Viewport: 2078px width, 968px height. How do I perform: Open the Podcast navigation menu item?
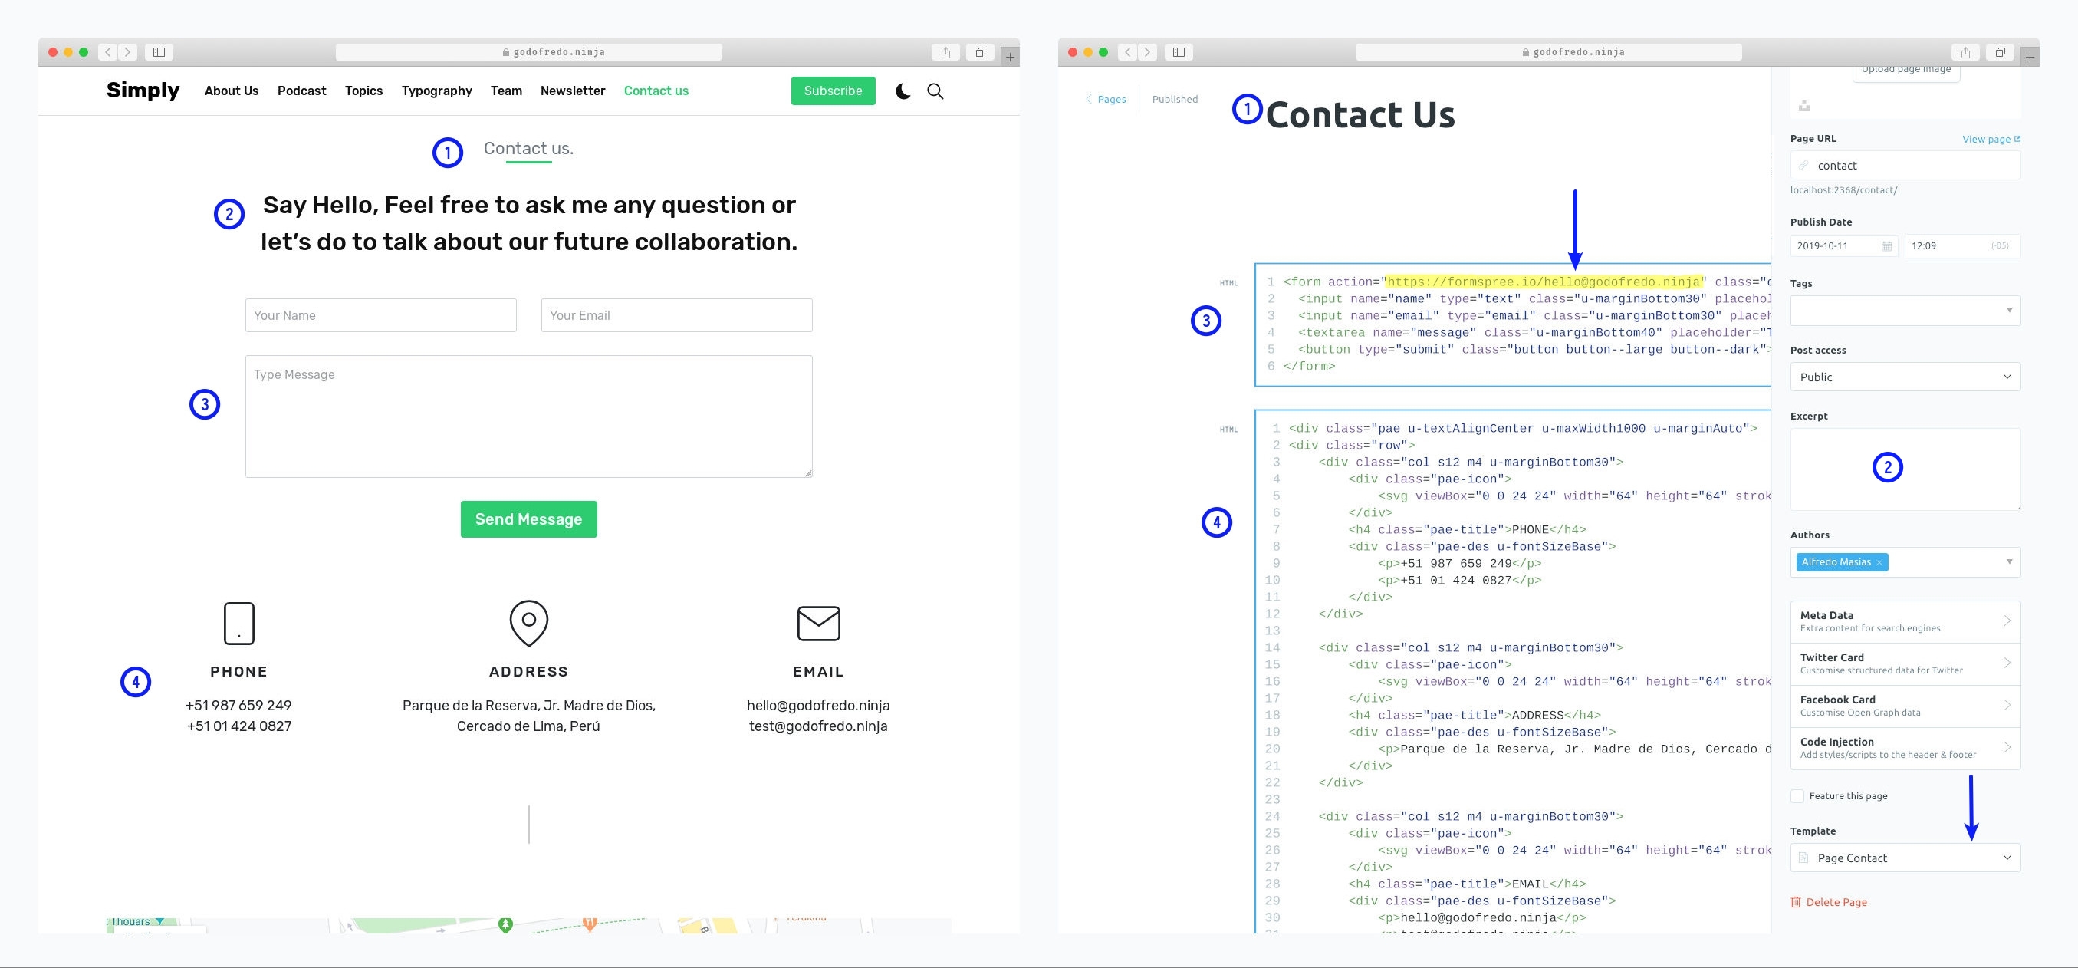(x=301, y=91)
